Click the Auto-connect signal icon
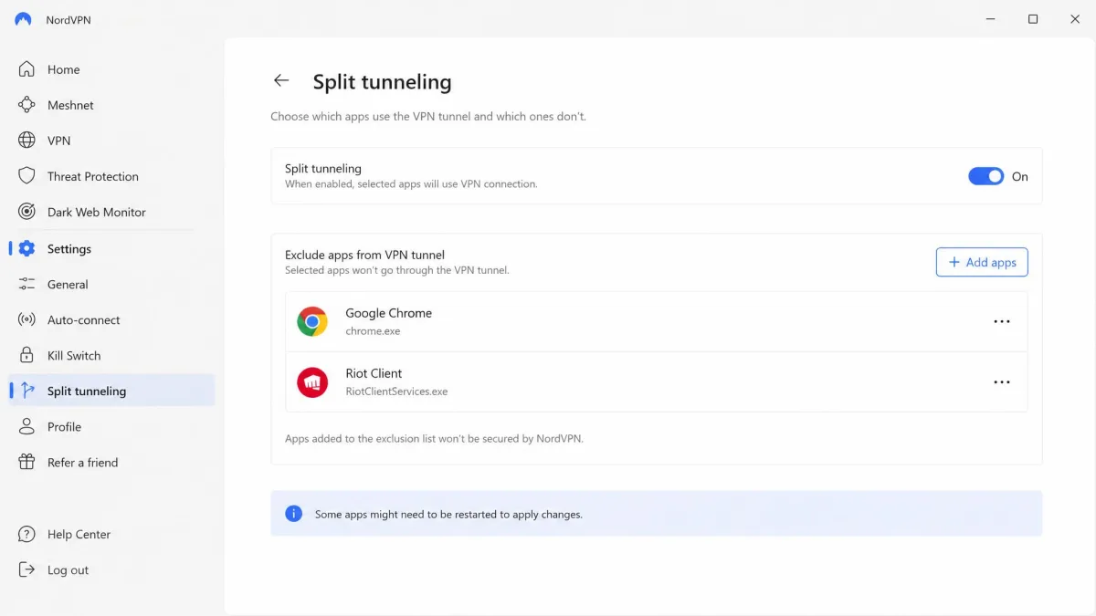 click(26, 319)
